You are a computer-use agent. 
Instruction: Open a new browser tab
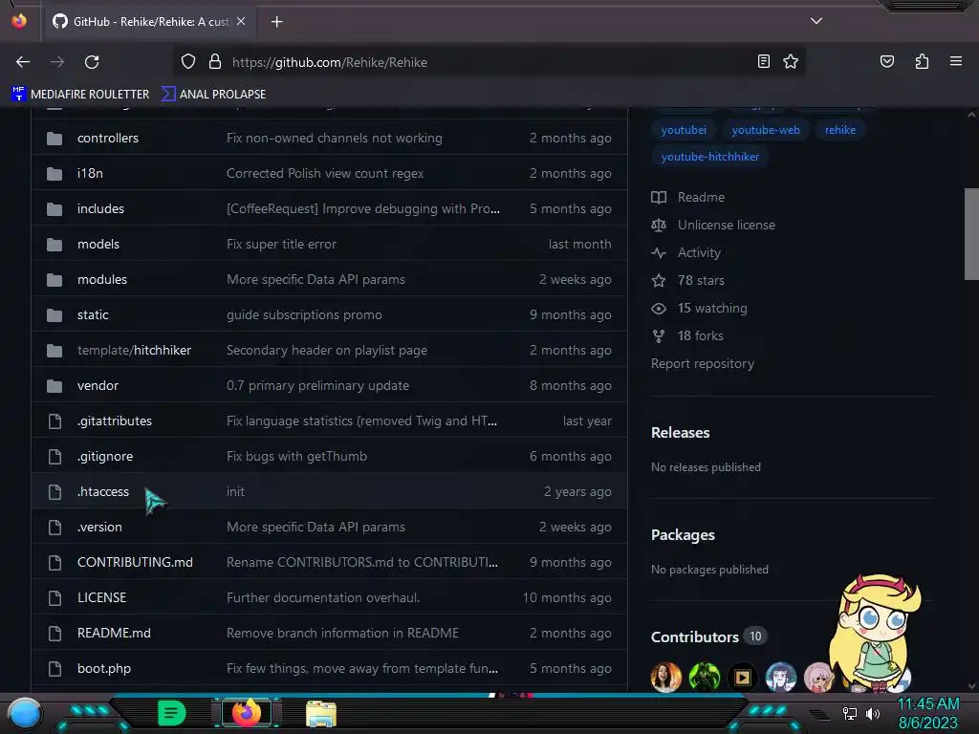[276, 22]
